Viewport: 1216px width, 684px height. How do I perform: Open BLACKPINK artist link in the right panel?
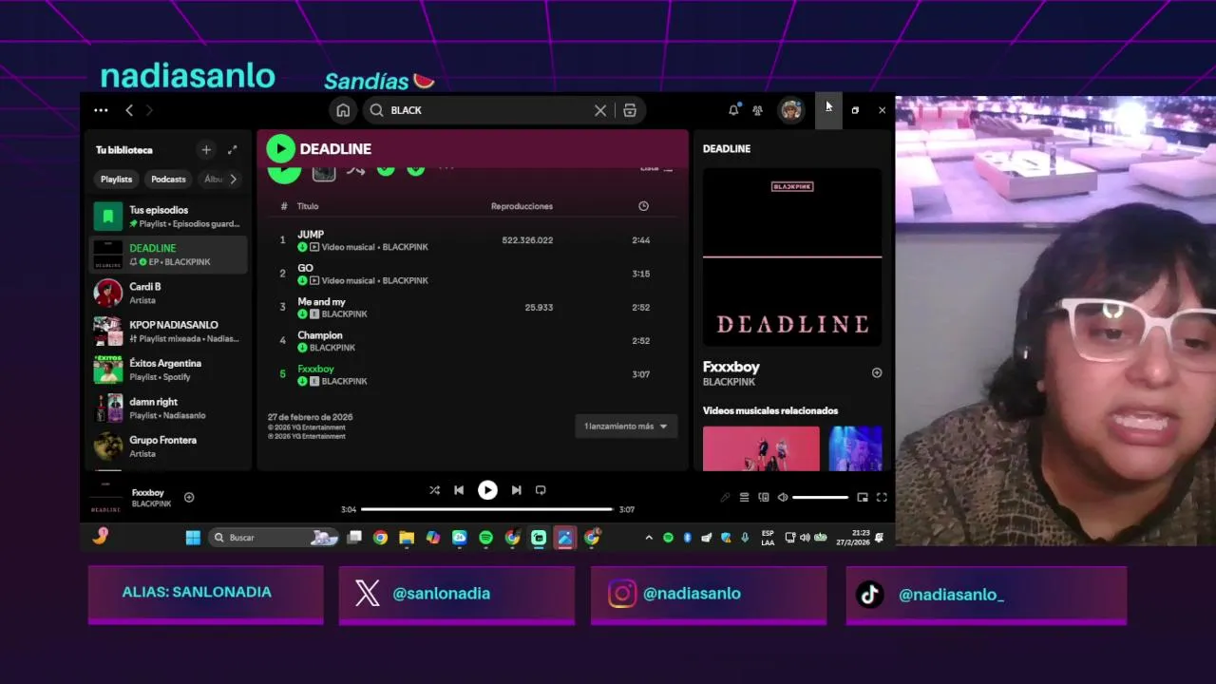(x=729, y=382)
